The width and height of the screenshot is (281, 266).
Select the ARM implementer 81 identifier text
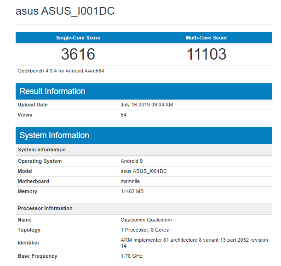coord(194,243)
